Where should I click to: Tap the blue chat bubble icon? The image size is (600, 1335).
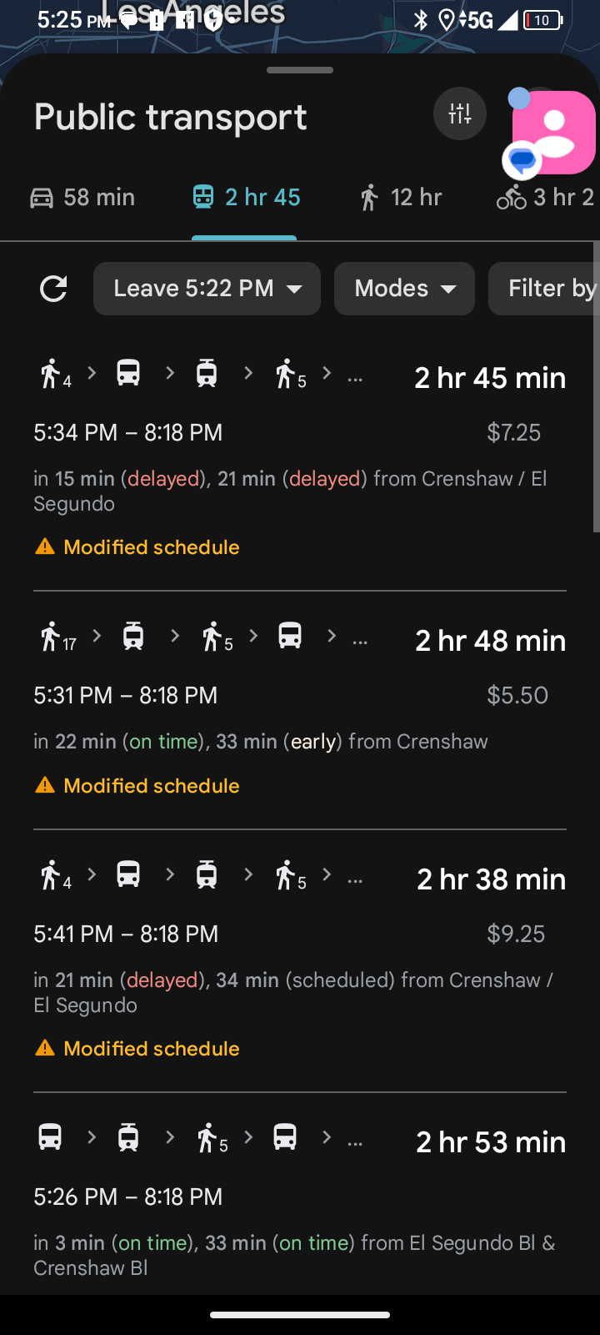tap(522, 159)
